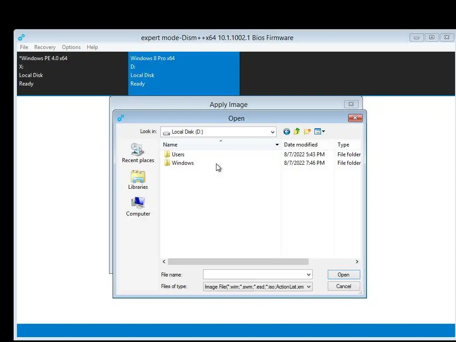The width and height of the screenshot is (456, 342).
Task: Click the Windows folder name text
Action: (x=183, y=163)
